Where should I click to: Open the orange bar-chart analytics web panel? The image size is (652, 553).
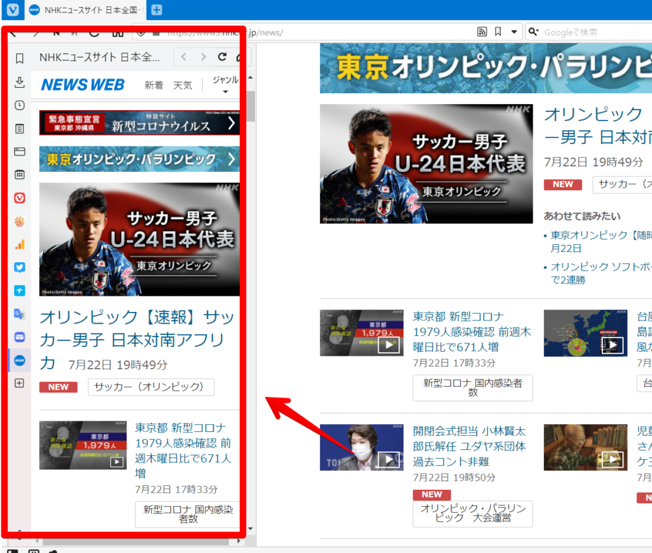point(20,245)
